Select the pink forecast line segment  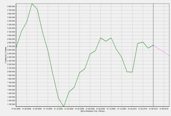point(161,50)
